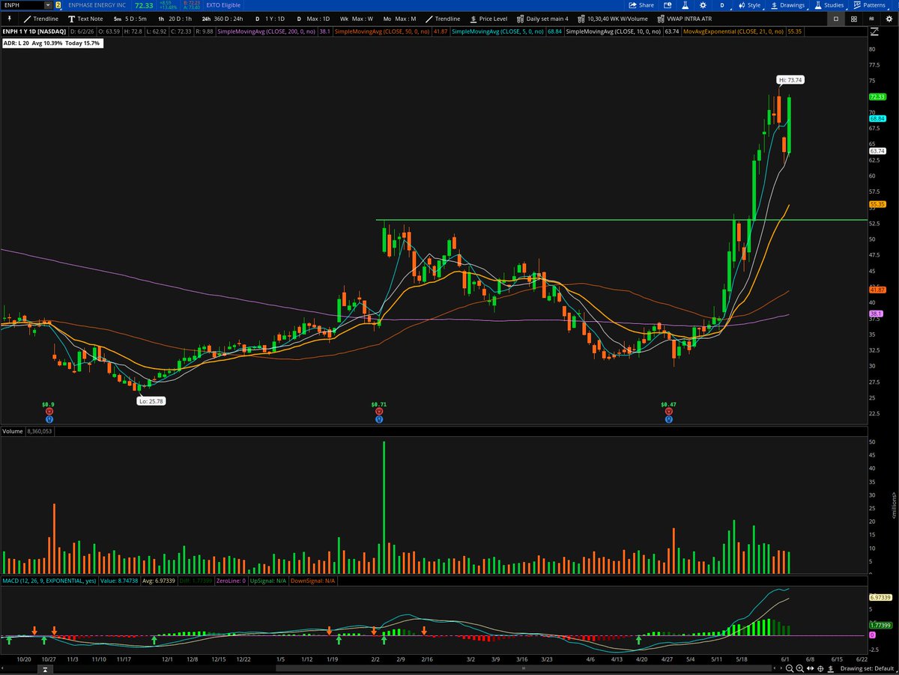Viewport: 899px width, 675px height.
Task: Open the Patterns menu
Action: coord(869,5)
